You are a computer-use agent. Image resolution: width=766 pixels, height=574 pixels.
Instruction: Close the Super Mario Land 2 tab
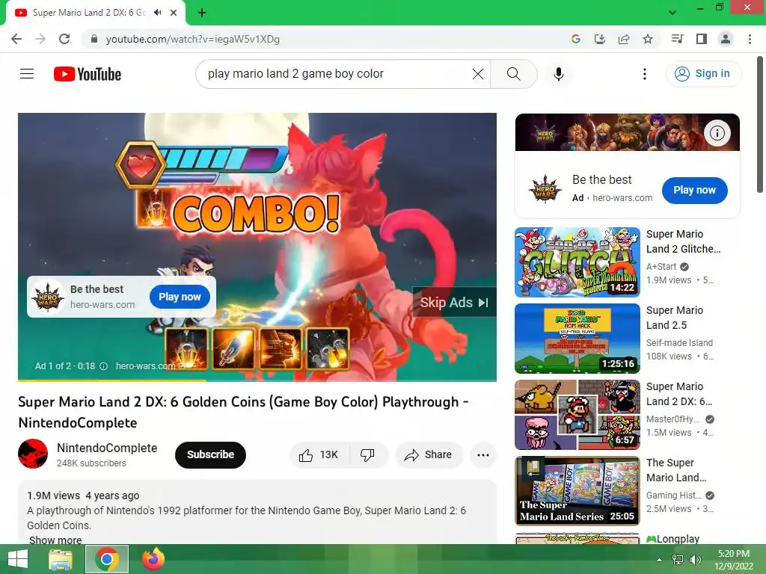(174, 13)
